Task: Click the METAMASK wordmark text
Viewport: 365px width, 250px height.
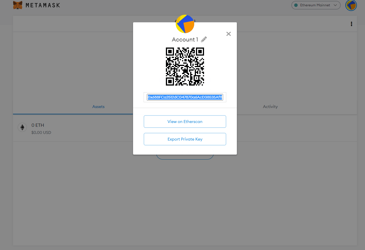Action: coord(43,5)
